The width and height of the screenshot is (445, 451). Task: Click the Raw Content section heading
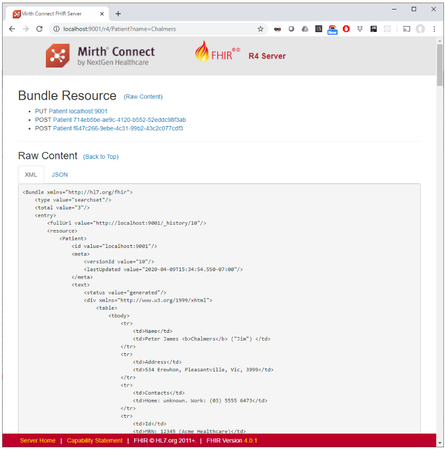coord(48,156)
